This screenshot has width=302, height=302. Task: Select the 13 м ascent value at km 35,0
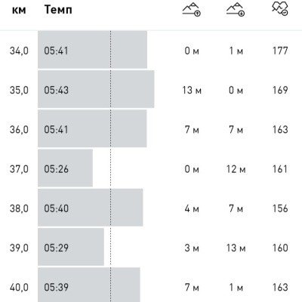pos(192,90)
